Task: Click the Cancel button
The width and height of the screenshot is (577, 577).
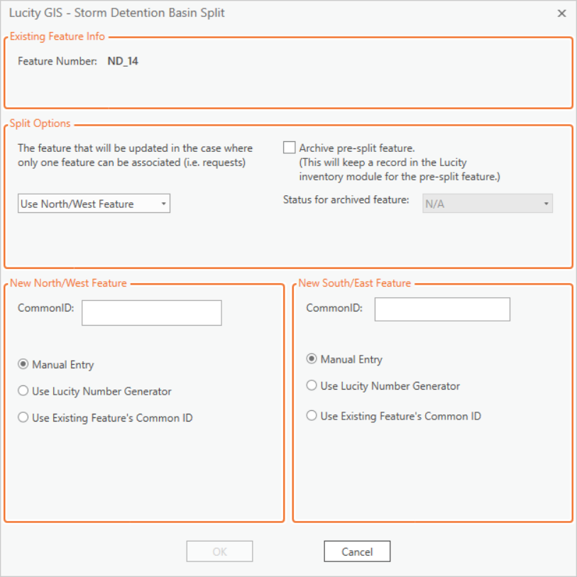Action: [357, 551]
